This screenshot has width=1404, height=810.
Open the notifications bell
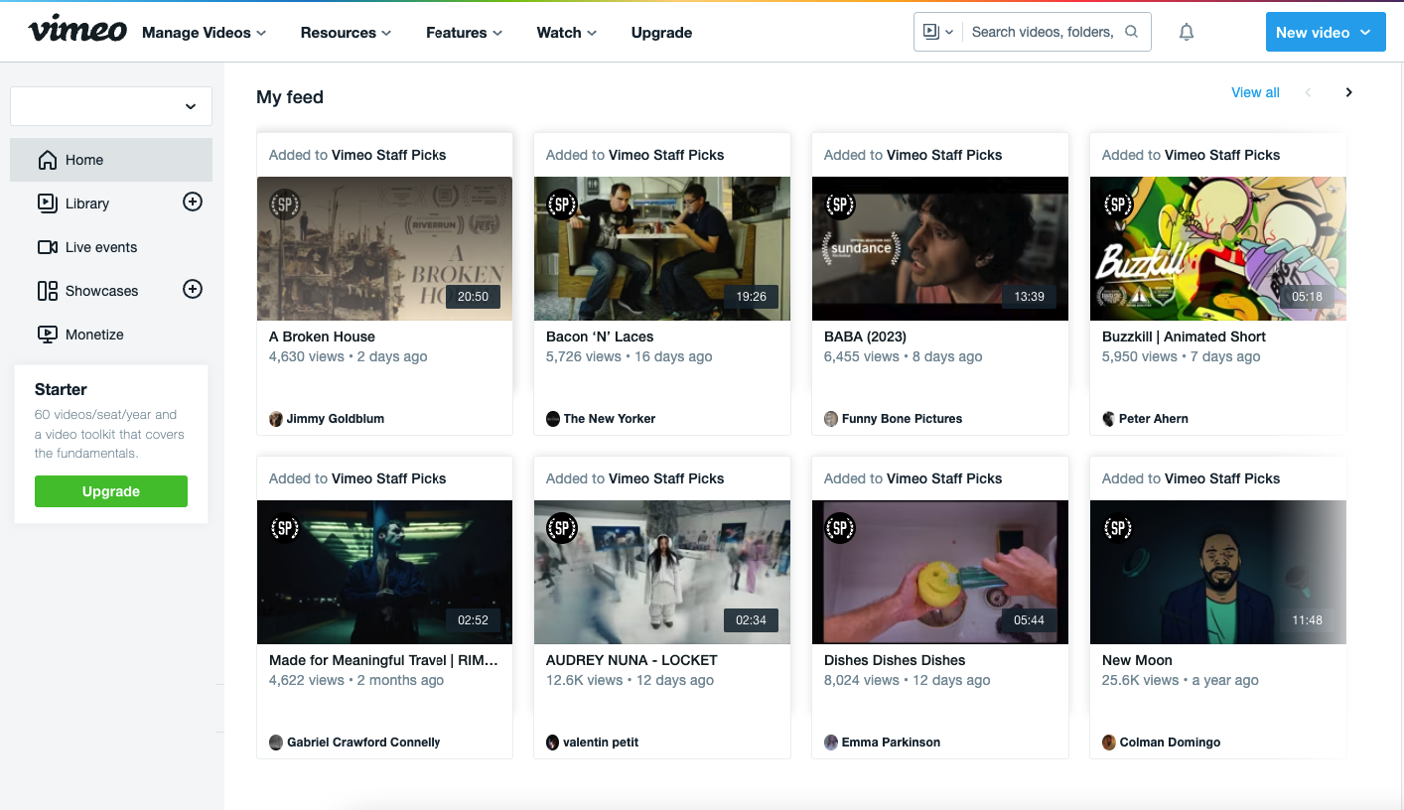tap(1186, 32)
